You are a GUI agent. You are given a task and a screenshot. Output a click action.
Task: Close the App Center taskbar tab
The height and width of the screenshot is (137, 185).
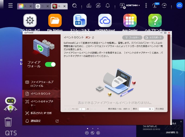30,6
